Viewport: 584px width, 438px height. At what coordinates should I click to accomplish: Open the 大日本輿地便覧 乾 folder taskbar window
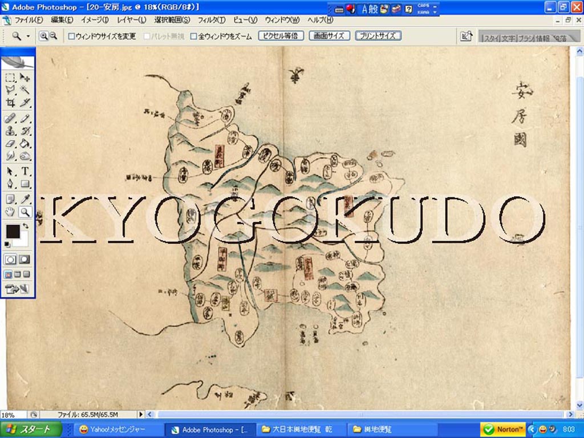[302, 429]
